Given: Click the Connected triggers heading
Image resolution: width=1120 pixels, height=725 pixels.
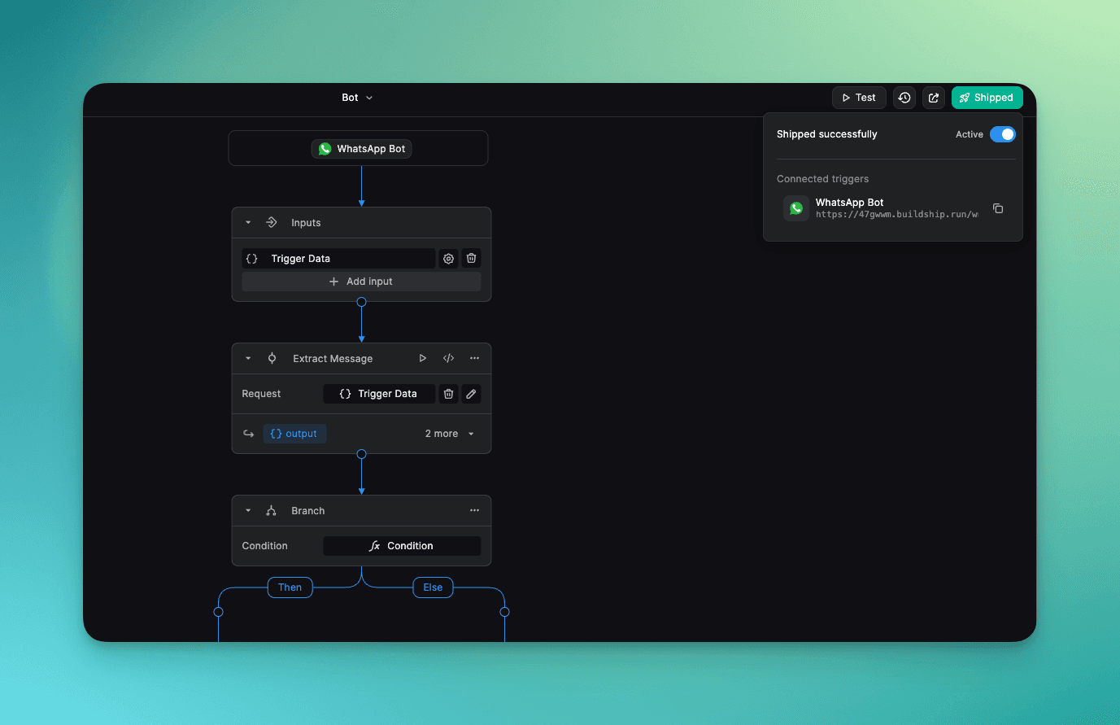Looking at the screenshot, I should coord(822,179).
